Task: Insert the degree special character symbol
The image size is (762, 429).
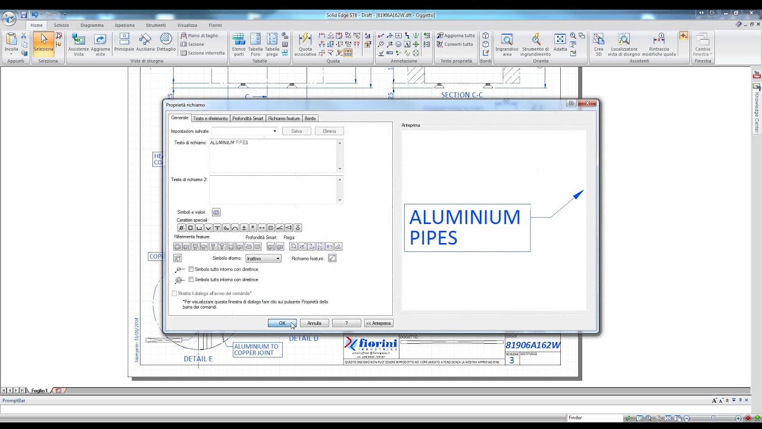Action: (x=253, y=228)
